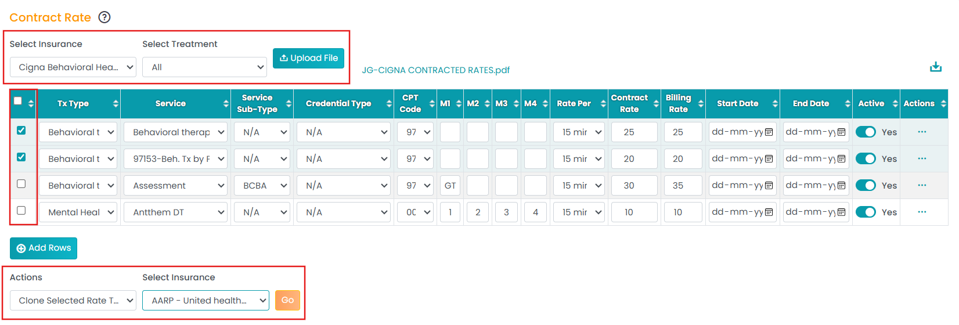Click the Add Rows button
959x325 pixels.
(44, 248)
